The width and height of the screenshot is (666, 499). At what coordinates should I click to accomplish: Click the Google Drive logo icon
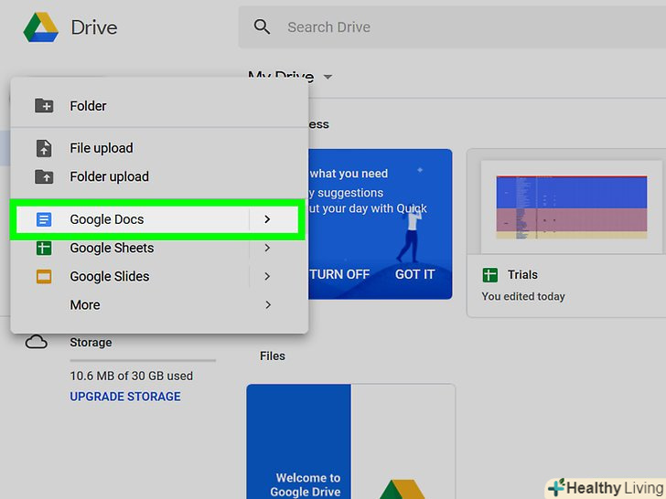coord(40,28)
